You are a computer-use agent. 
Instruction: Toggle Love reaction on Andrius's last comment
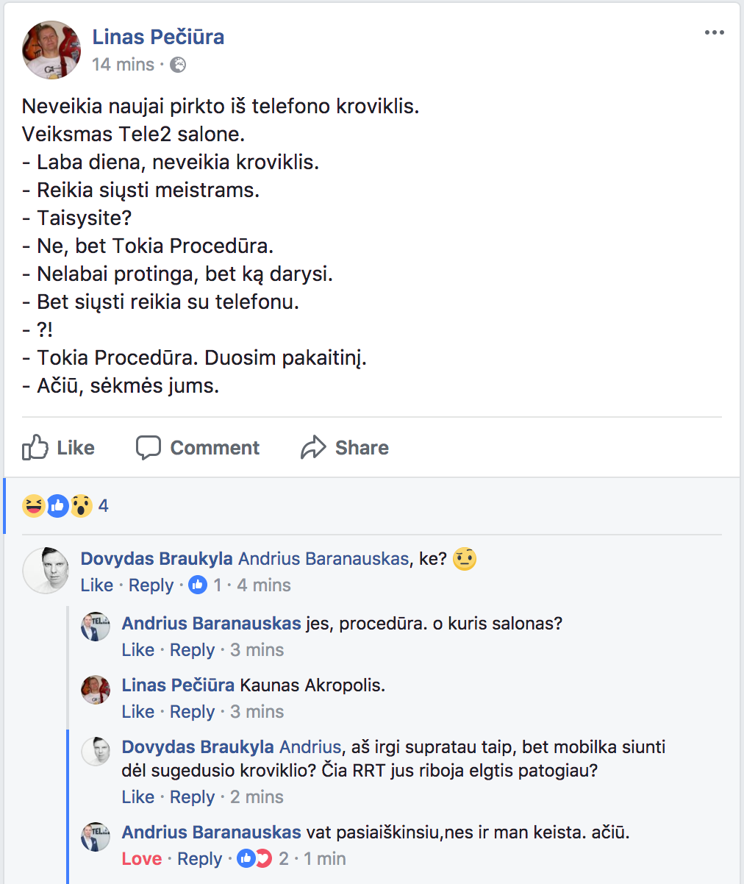point(142,858)
